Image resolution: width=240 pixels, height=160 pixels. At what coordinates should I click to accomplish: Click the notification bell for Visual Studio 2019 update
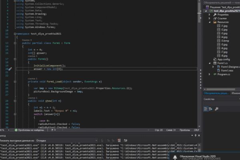175,157
